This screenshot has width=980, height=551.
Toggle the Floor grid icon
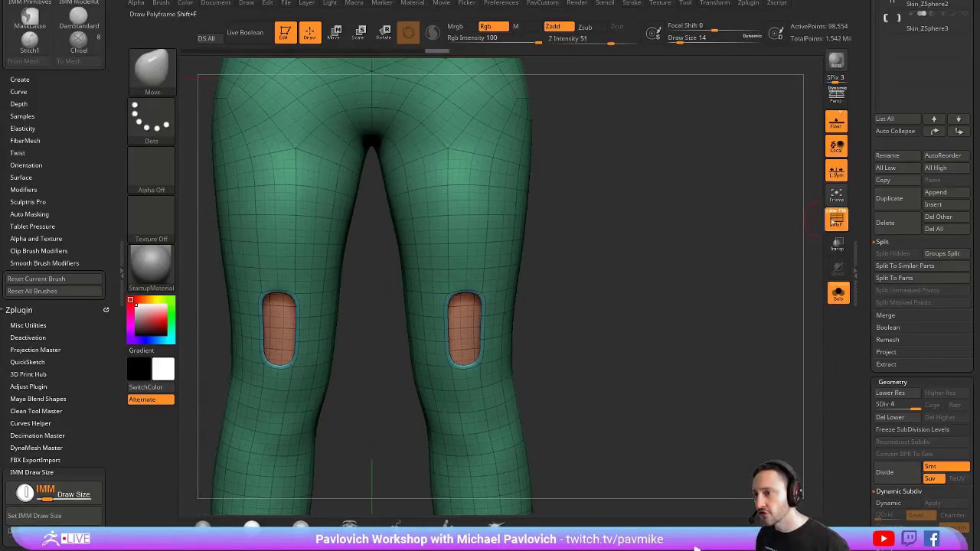(836, 121)
